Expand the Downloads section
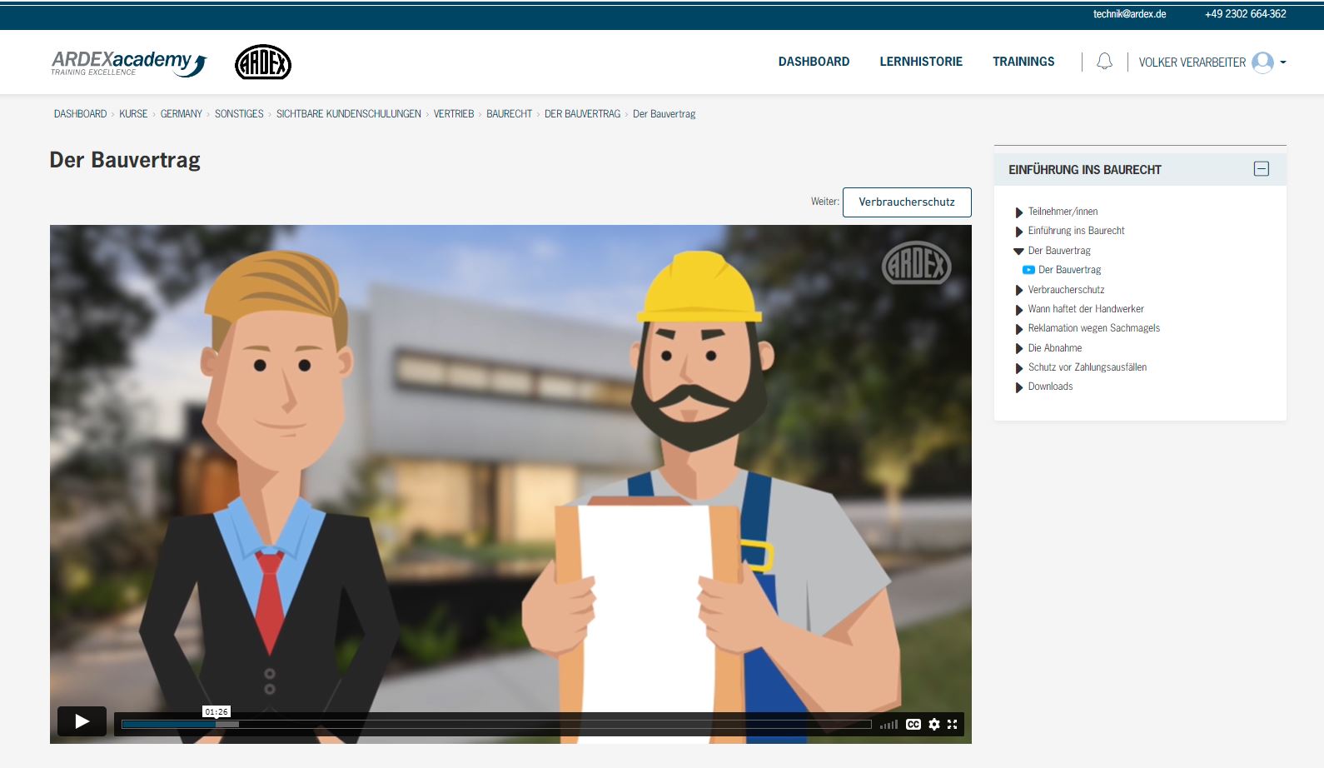Screen dimensions: 1324x768 pos(1018,387)
